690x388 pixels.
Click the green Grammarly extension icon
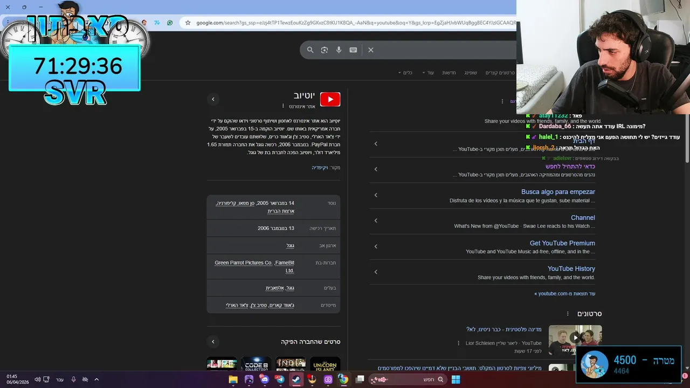tap(170, 23)
